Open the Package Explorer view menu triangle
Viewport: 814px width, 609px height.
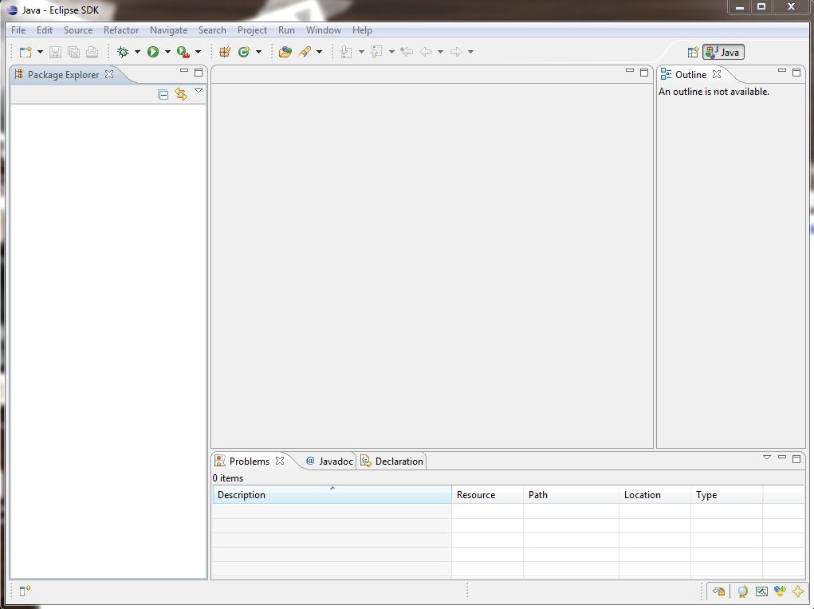click(x=199, y=91)
